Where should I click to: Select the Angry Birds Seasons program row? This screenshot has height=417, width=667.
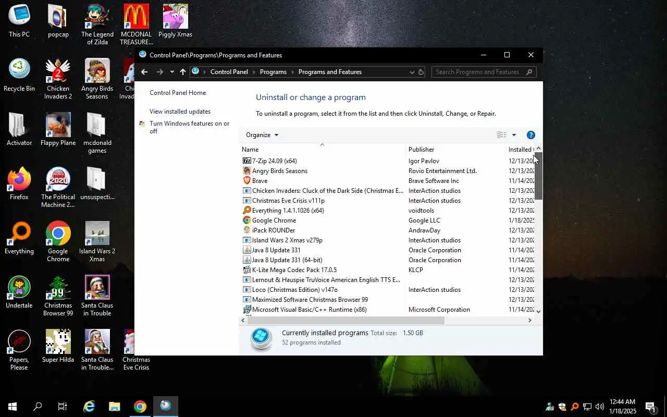coord(387,171)
